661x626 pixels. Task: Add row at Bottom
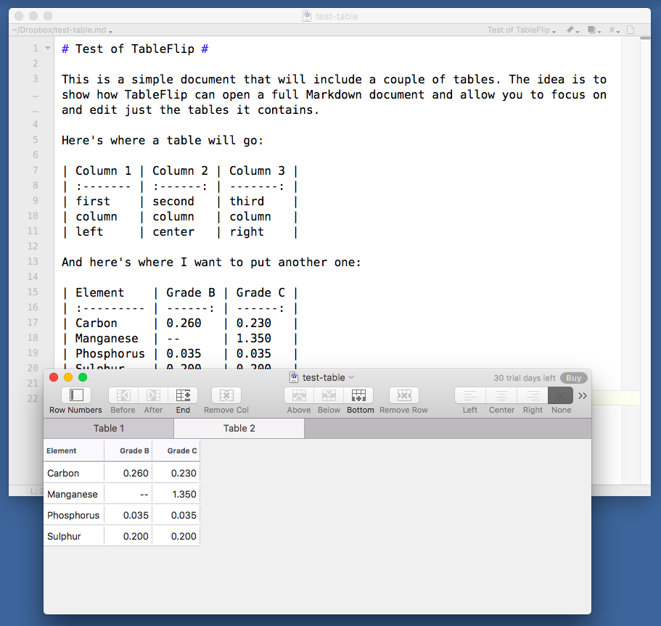click(358, 395)
